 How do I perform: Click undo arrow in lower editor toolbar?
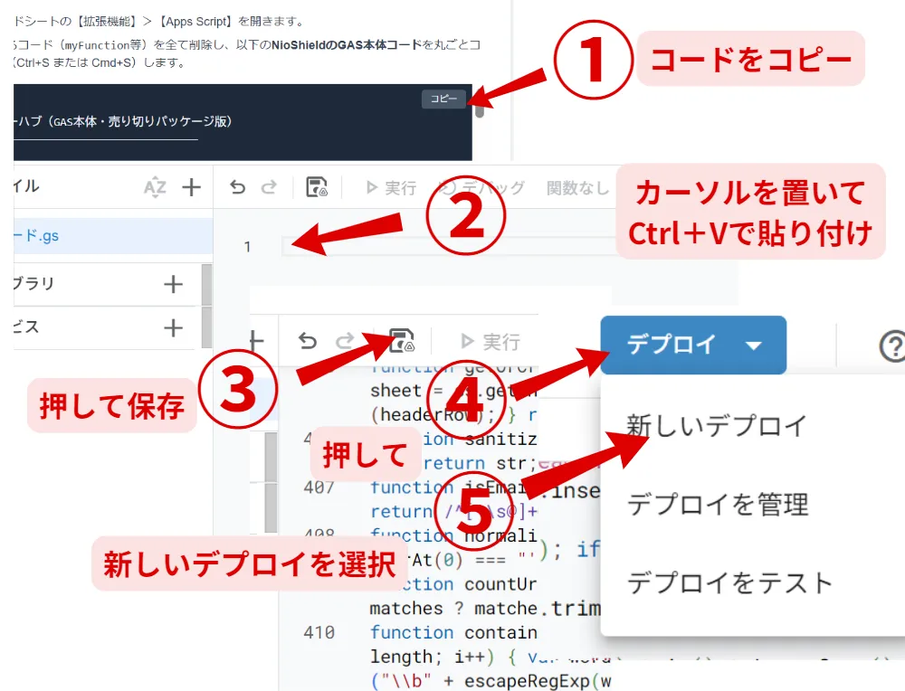pyautogui.click(x=308, y=342)
